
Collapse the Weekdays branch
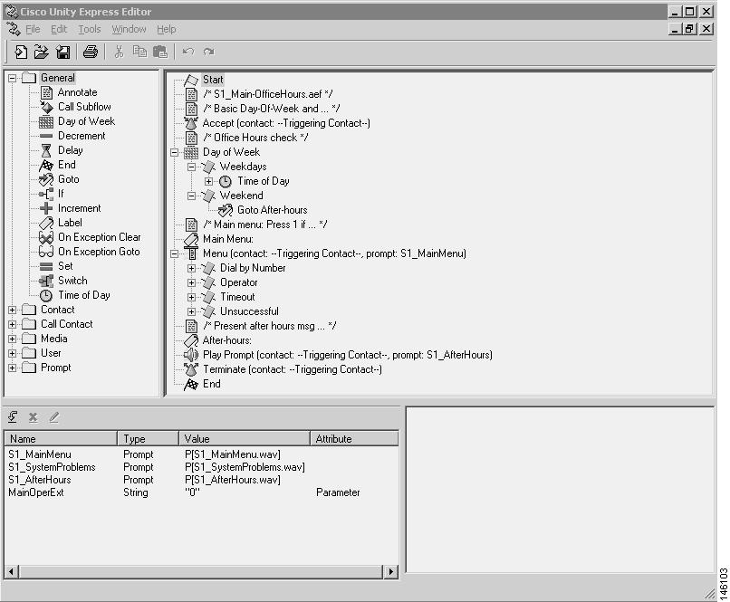click(189, 167)
